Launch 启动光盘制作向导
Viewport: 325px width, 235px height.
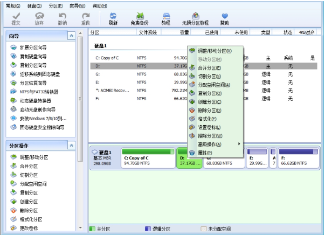pyautogui.click(x=33, y=109)
